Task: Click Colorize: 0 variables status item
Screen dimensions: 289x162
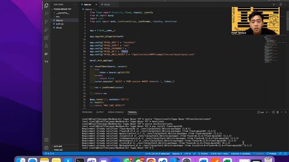Action: [x=241, y=153]
